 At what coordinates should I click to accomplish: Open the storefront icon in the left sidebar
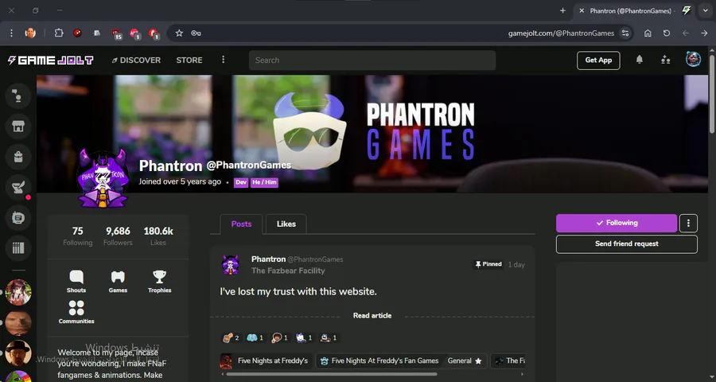click(x=18, y=127)
